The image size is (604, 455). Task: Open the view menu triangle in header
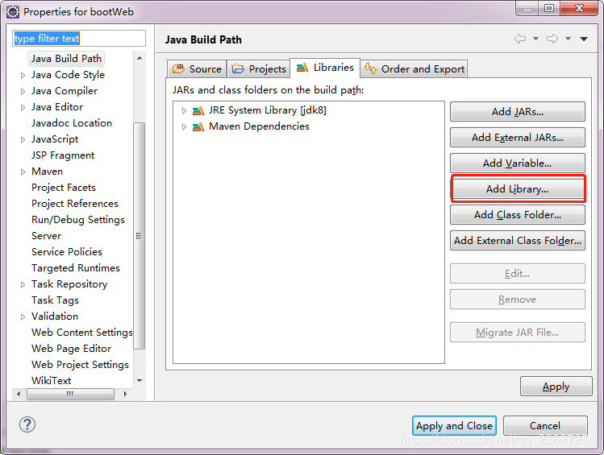coord(584,39)
